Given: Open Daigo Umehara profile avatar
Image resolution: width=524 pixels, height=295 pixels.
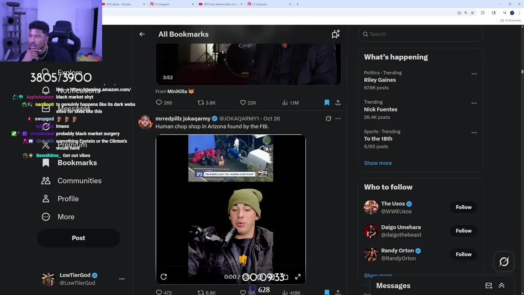Looking at the screenshot, I should (371, 231).
